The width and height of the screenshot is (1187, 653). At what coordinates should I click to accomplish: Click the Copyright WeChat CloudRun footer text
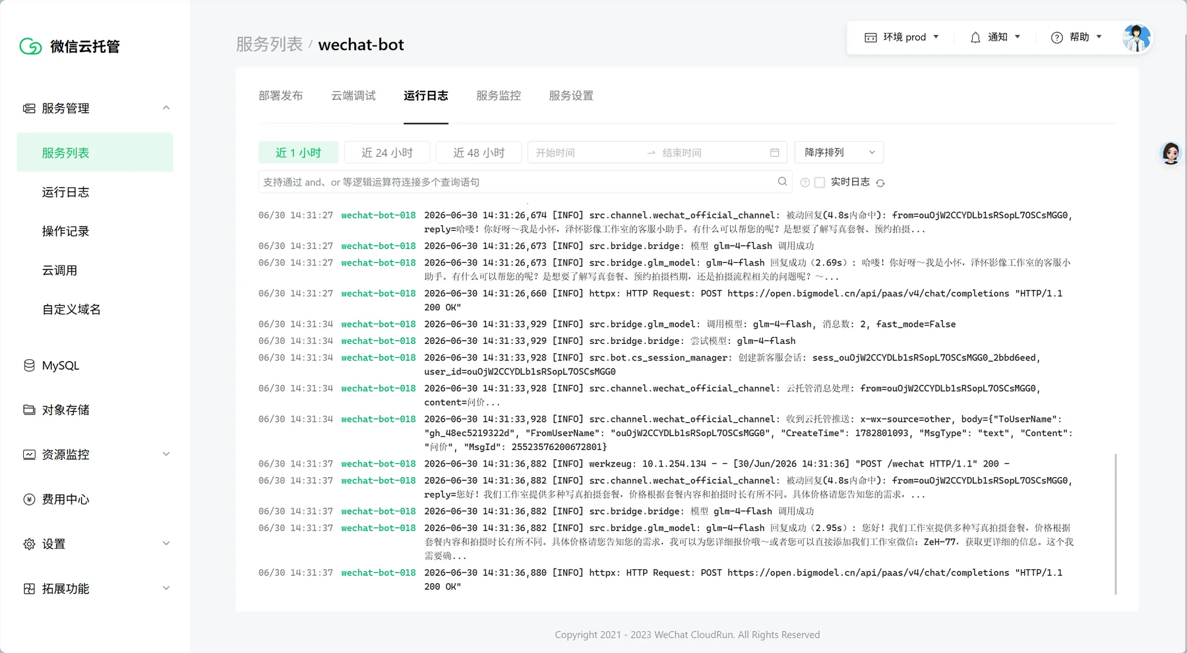click(x=687, y=635)
